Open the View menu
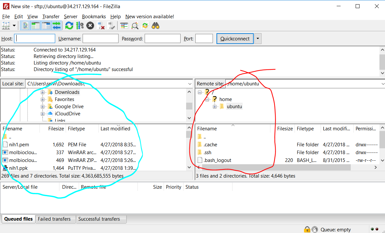Screen dimensions: 385x233 pos(32,16)
